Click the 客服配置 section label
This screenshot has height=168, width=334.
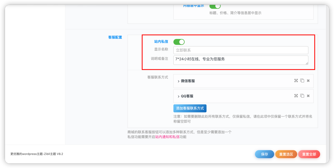[x=115, y=37]
